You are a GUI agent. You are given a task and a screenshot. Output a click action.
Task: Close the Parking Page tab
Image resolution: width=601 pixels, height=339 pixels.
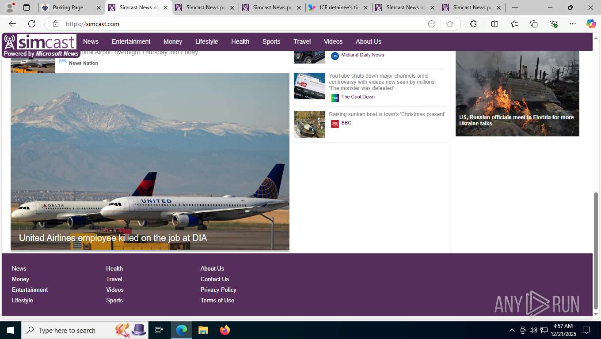click(x=99, y=8)
